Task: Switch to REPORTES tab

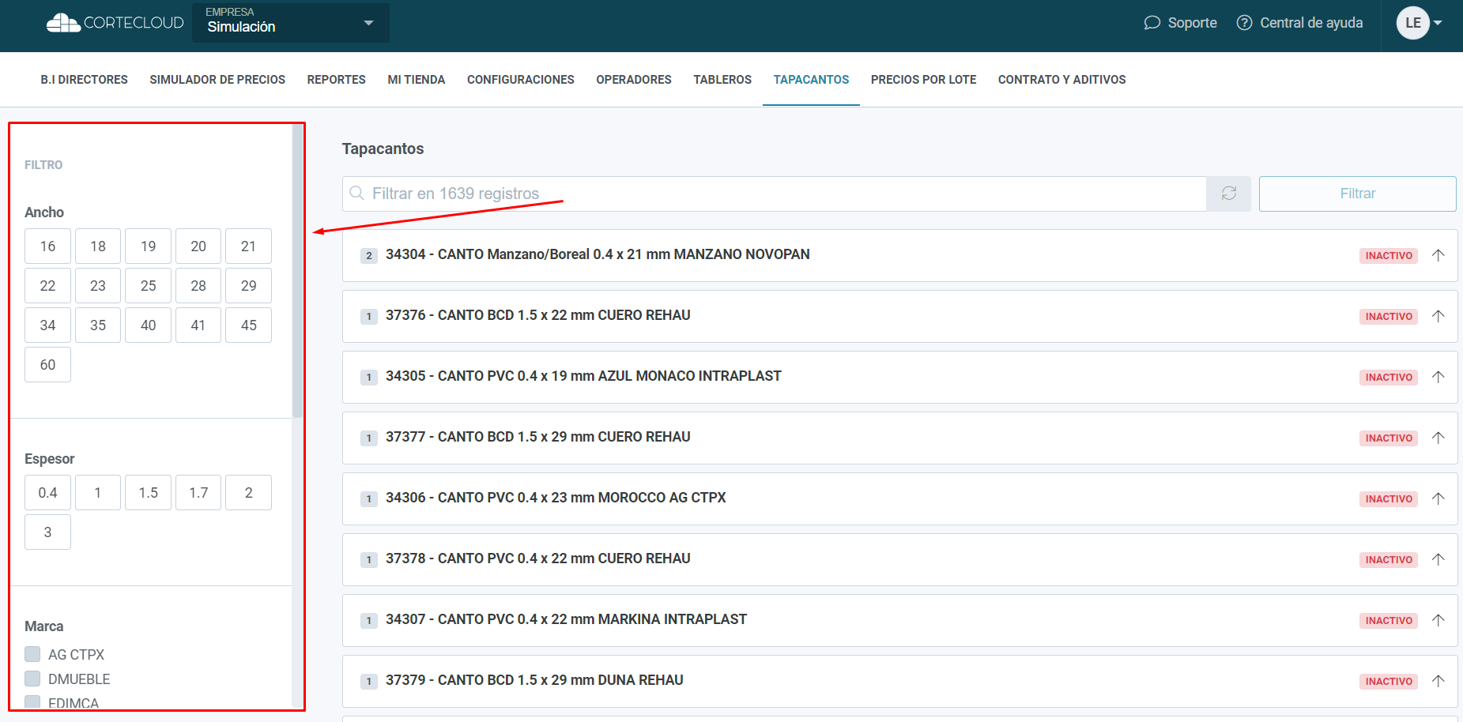Action: pyautogui.click(x=336, y=80)
